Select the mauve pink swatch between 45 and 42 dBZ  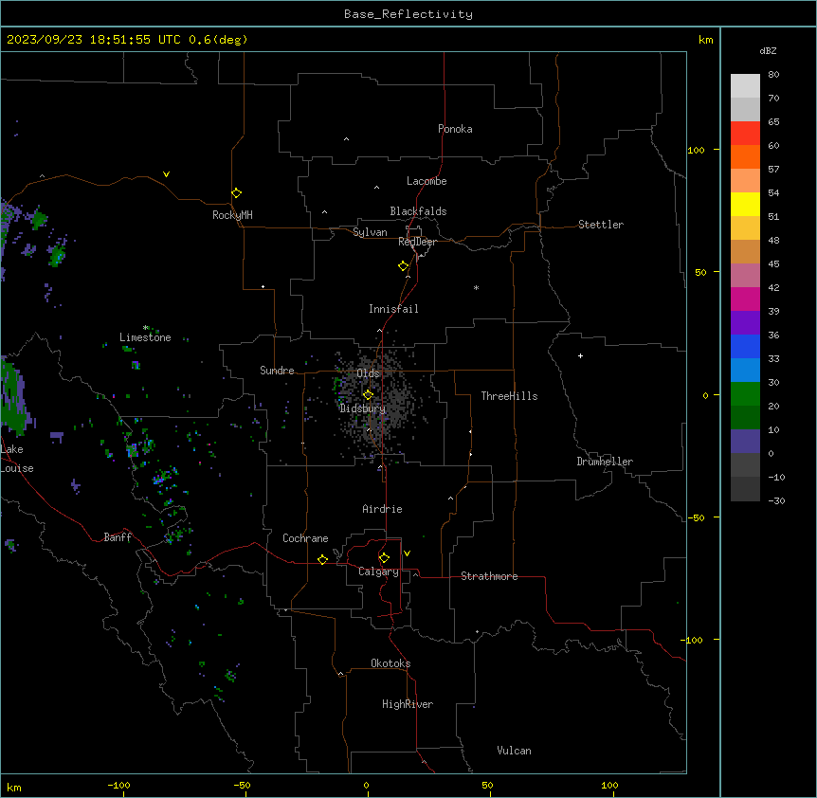point(745,275)
